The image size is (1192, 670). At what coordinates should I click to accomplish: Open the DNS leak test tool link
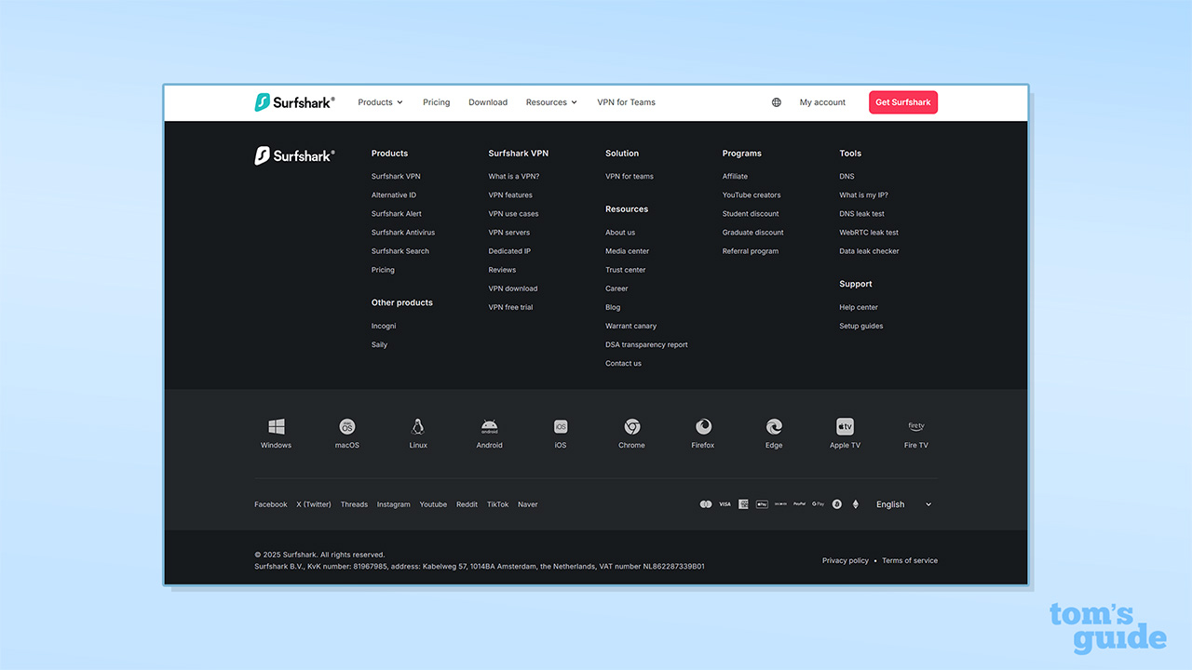pos(861,214)
